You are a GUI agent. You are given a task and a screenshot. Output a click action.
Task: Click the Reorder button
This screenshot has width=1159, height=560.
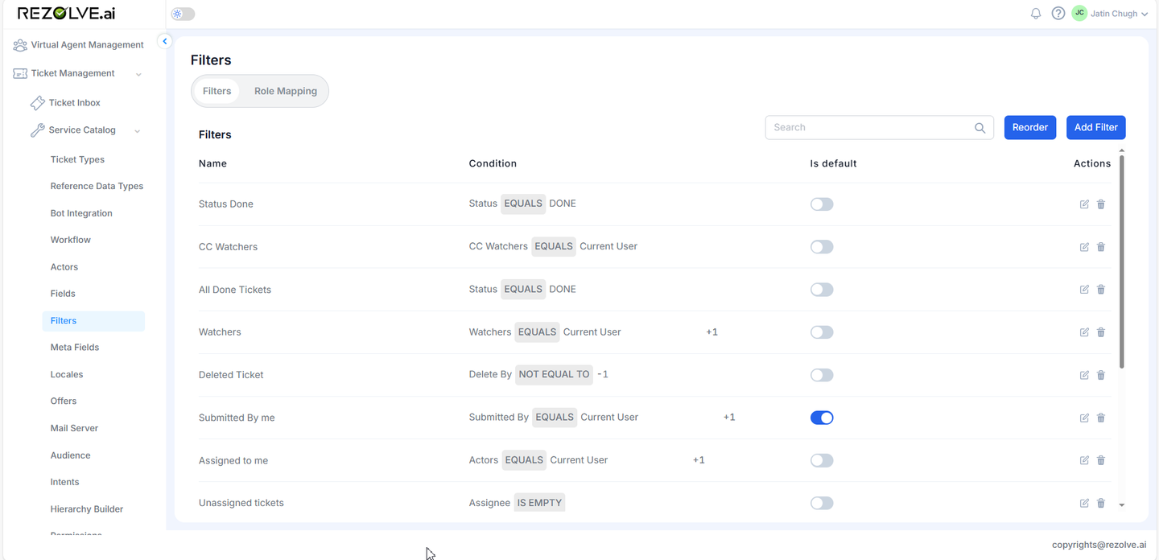(x=1030, y=127)
